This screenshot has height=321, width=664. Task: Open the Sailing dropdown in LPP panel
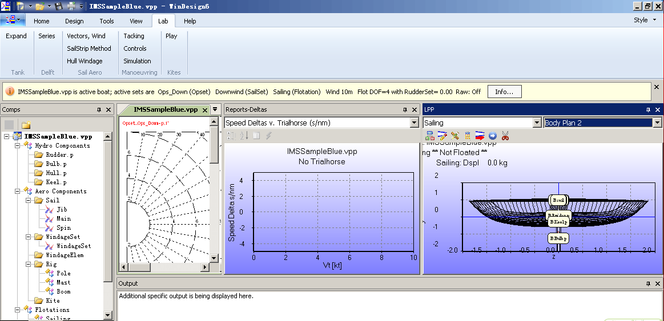(537, 123)
